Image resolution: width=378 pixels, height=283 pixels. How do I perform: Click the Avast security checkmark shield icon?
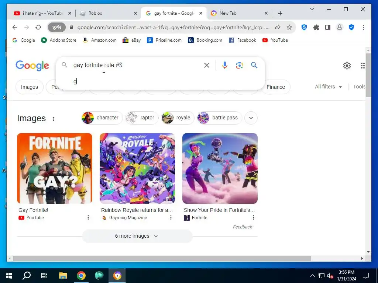(351, 27)
